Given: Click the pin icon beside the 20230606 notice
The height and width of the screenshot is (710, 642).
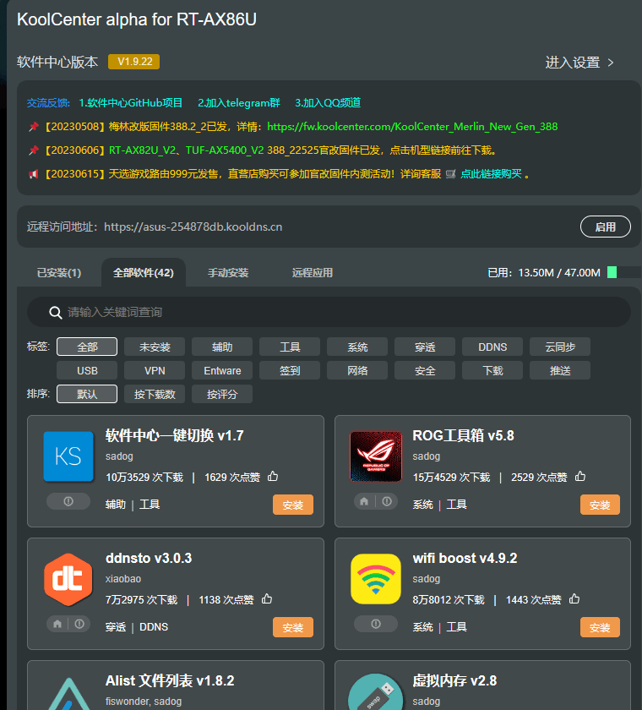Looking at the screenshot, I should [34, 150].
